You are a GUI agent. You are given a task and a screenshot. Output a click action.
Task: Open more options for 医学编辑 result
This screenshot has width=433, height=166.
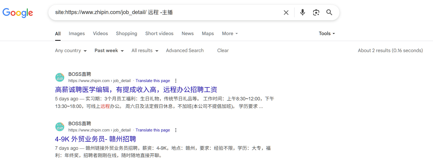click(x=176, y=81)
